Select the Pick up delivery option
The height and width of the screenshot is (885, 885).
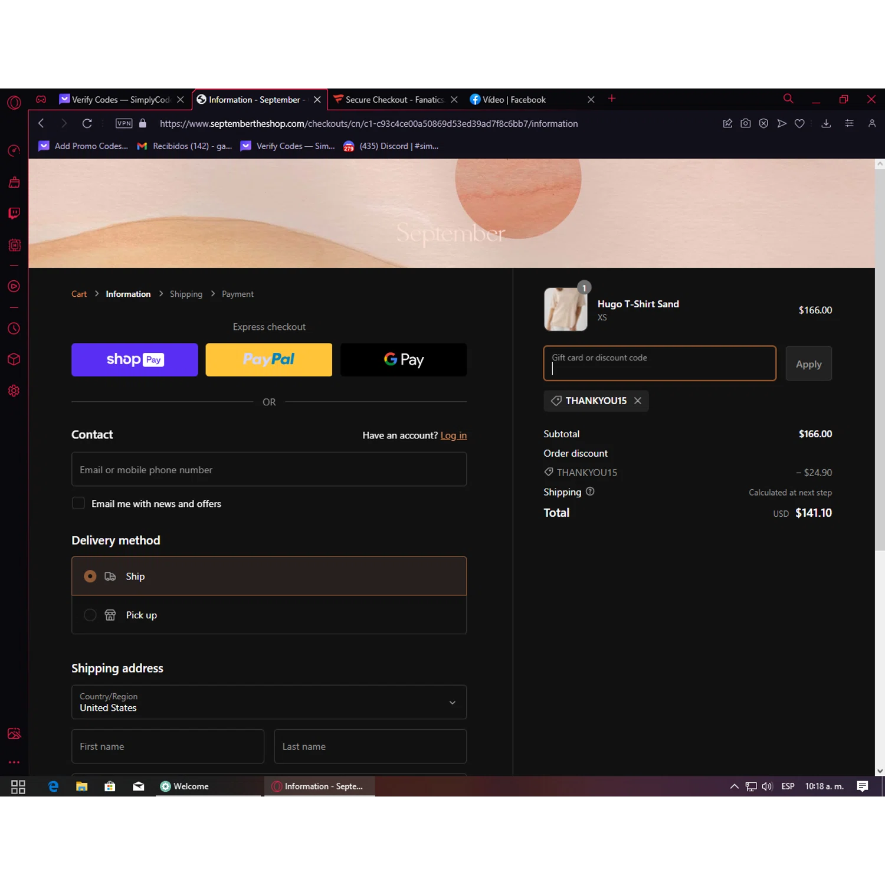click(x=269, y=615)
